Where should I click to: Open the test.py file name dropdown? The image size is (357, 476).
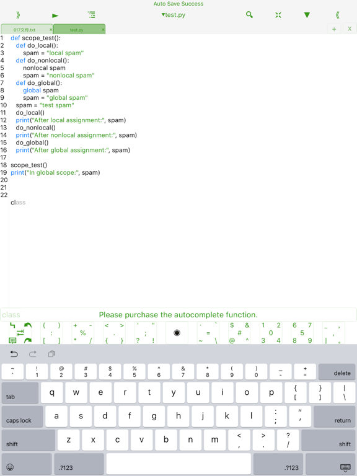[x=173, y=15]
